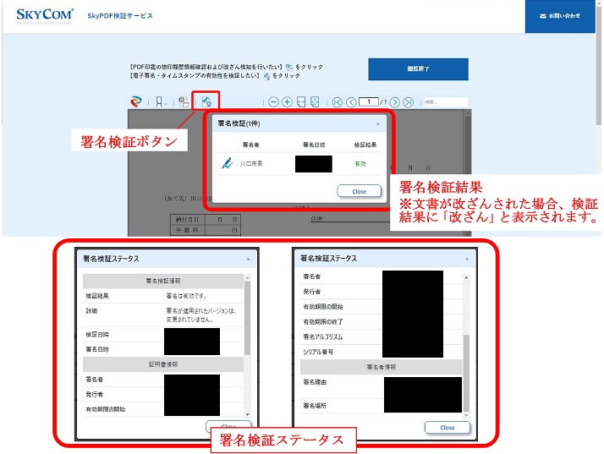
Task: Click the 検索 search field in the toolbar
Action: coord(445,102)
